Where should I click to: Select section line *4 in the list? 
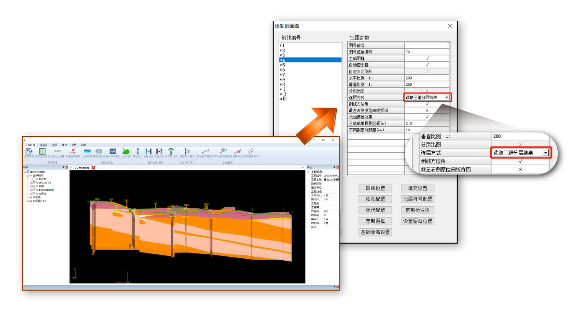[x=310, y=60]
